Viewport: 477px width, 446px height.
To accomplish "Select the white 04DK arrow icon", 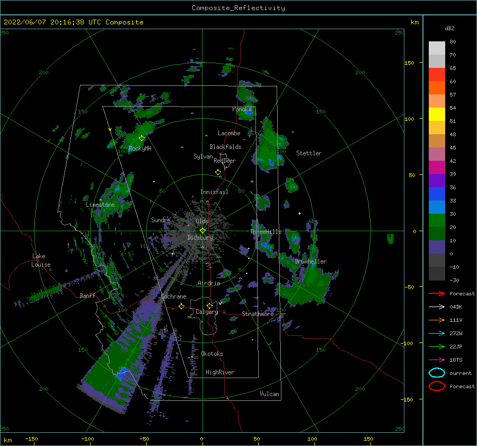I will click(x=437, y=307).
